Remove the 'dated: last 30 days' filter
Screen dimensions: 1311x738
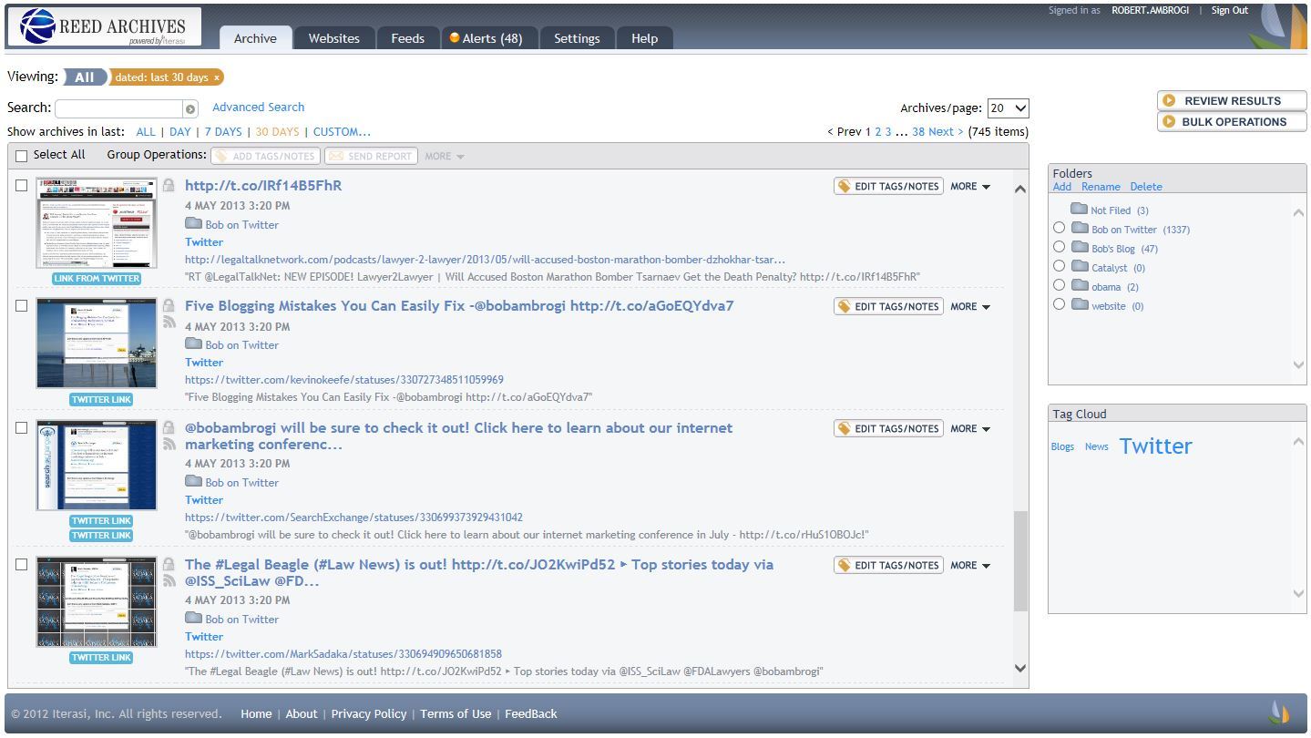coord(217,78)
